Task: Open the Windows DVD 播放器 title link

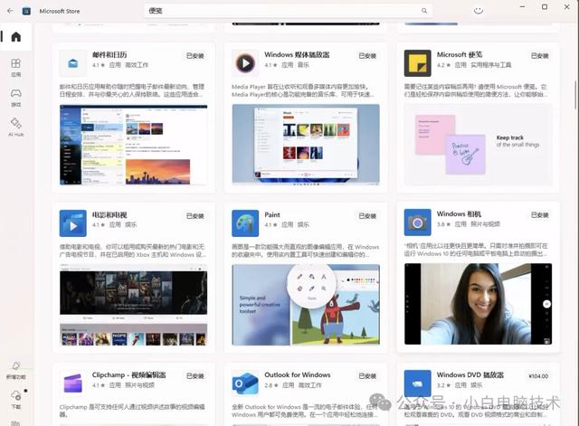Action: (470, 374)
